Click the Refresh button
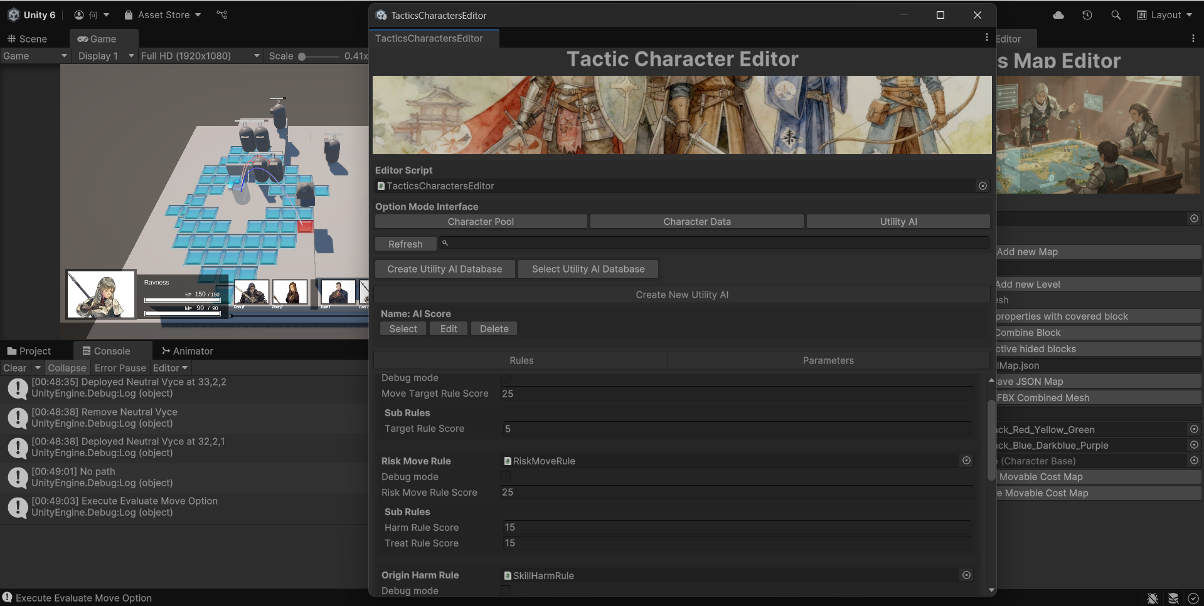1204x606 pixels. 405,244
